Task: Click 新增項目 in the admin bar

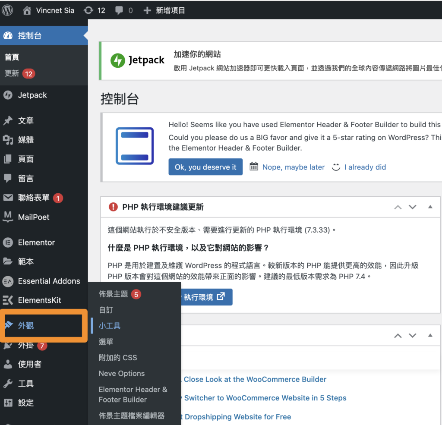Action: (x=170, y=10)
